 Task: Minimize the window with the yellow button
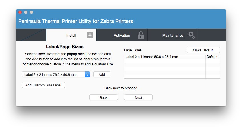(x=26, y=12)
